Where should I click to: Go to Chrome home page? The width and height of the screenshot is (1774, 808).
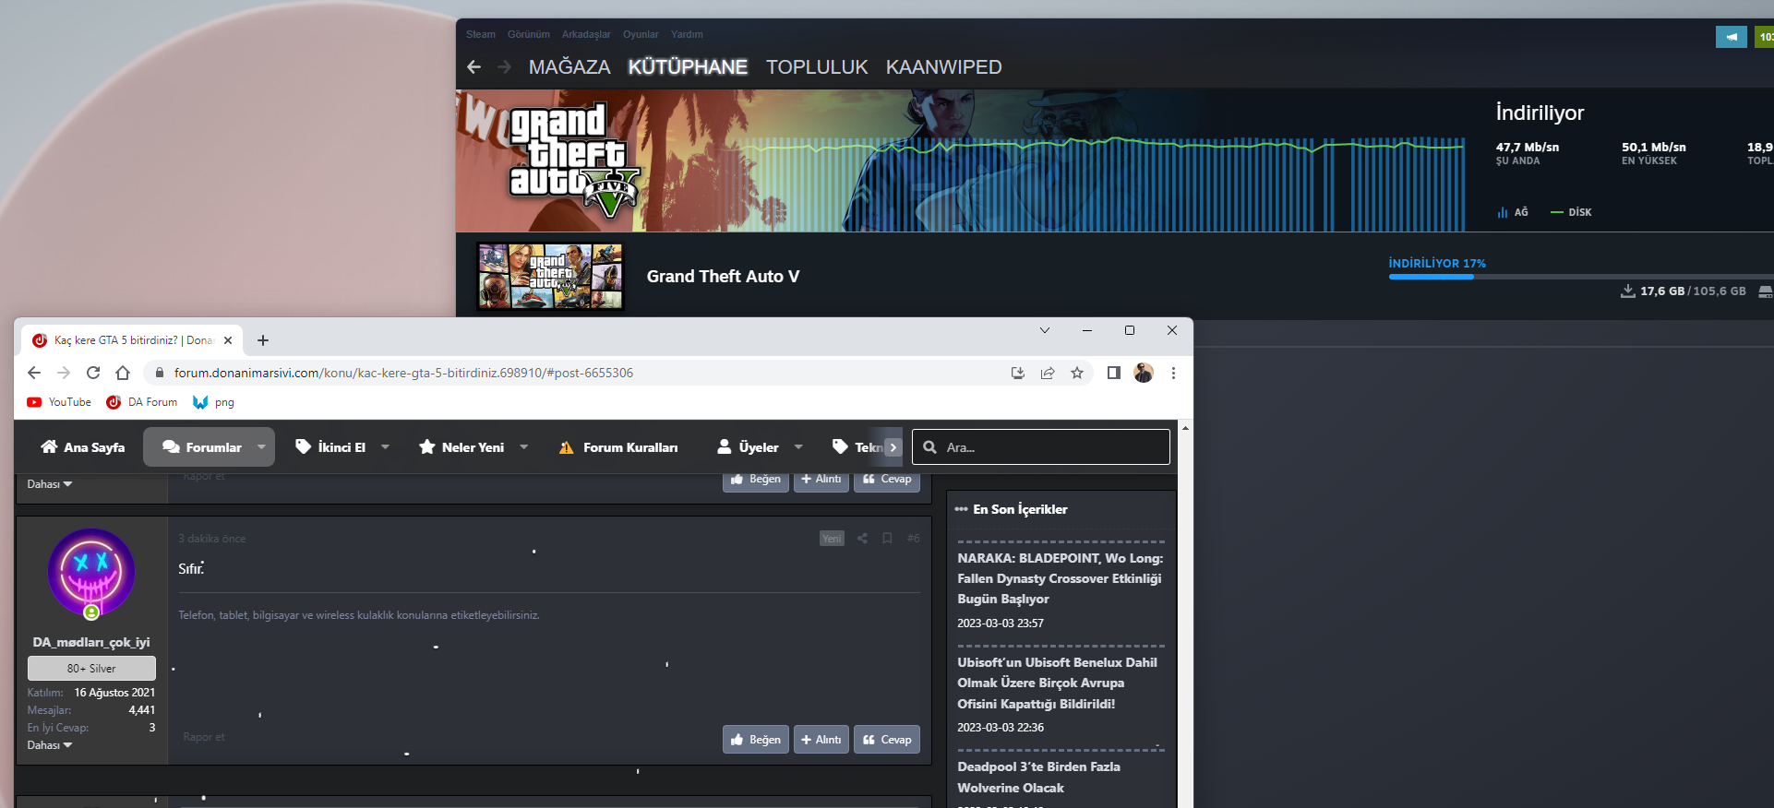click(x=123, y=373)
